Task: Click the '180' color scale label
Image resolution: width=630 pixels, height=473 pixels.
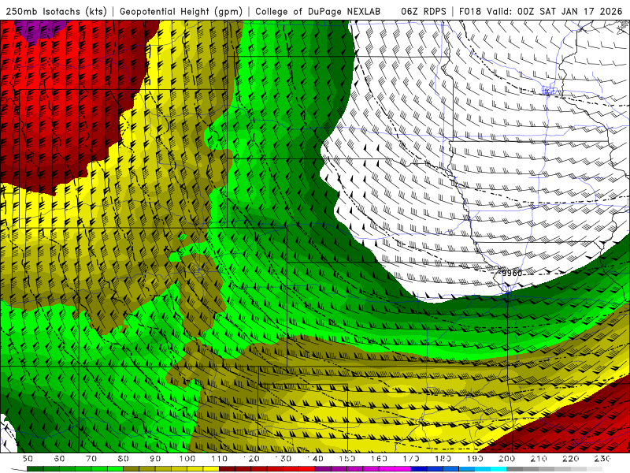Action: point(443,459)
